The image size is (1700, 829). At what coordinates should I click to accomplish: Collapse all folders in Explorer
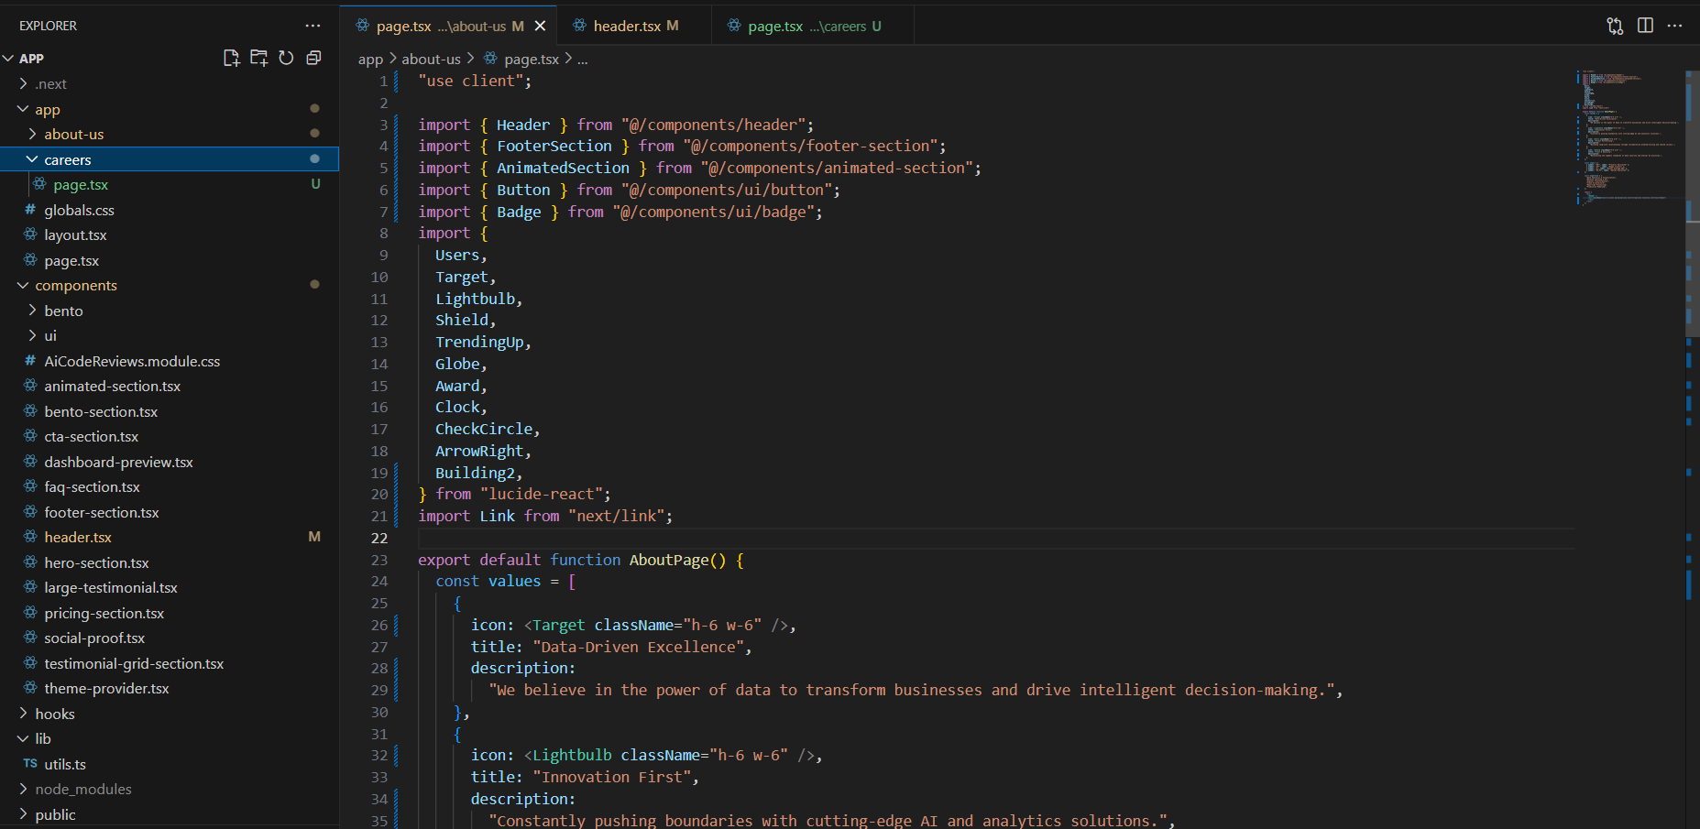(313, 58)
